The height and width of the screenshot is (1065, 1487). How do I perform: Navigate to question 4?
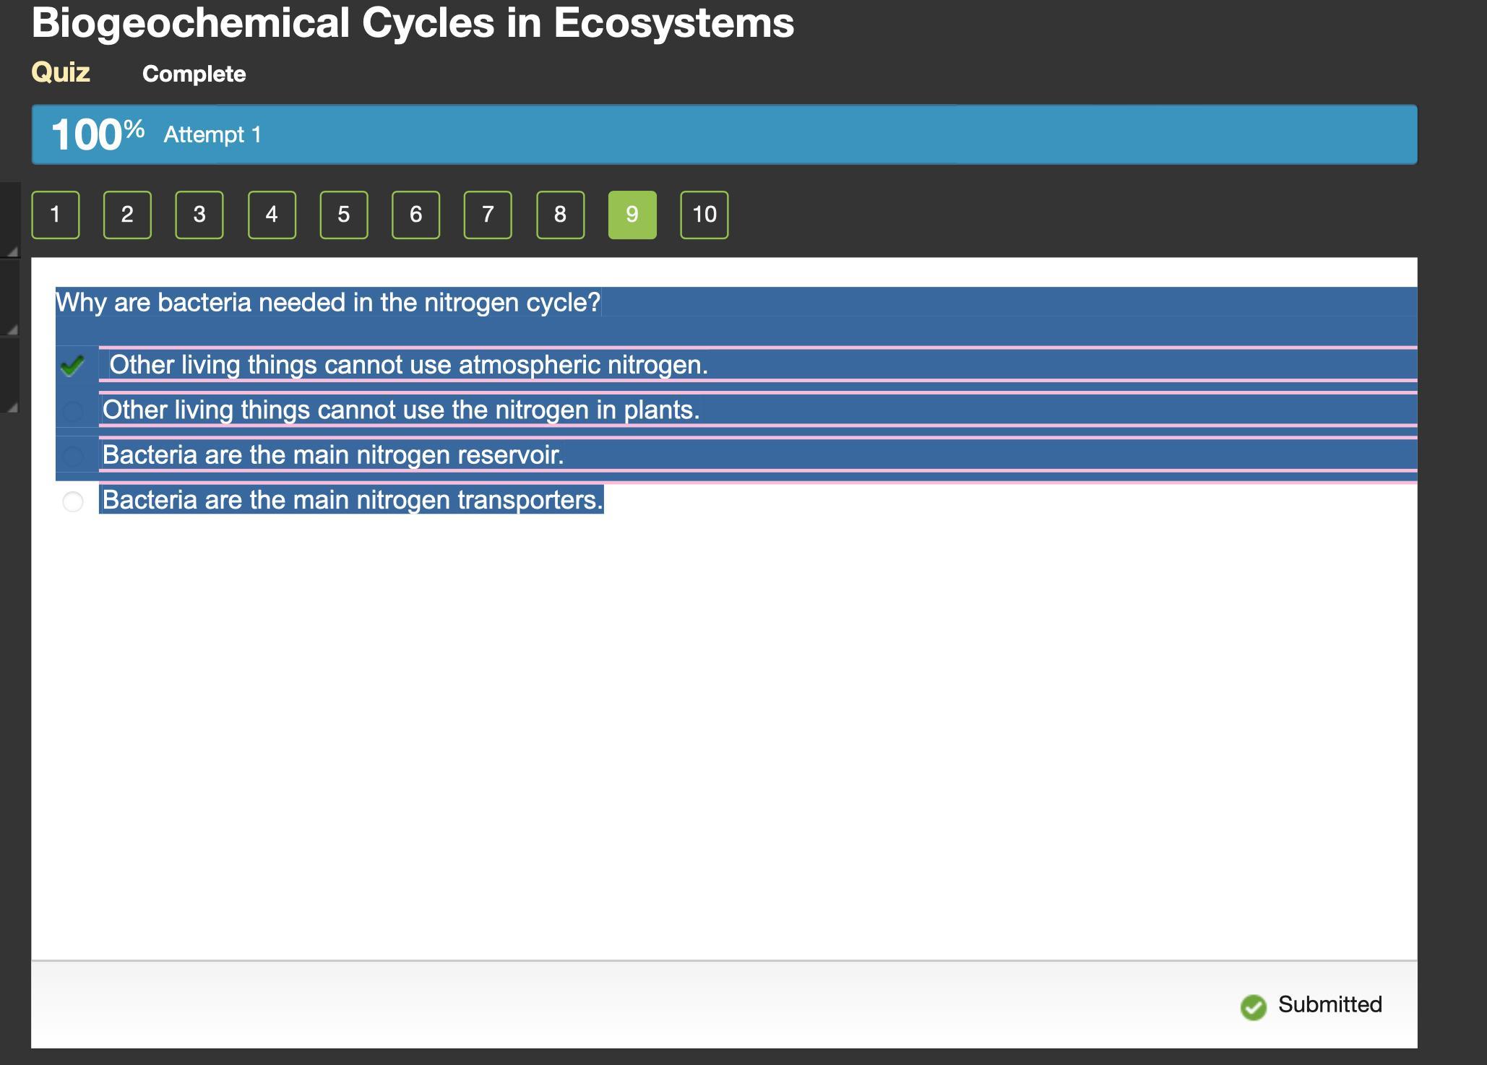point(272,215)
